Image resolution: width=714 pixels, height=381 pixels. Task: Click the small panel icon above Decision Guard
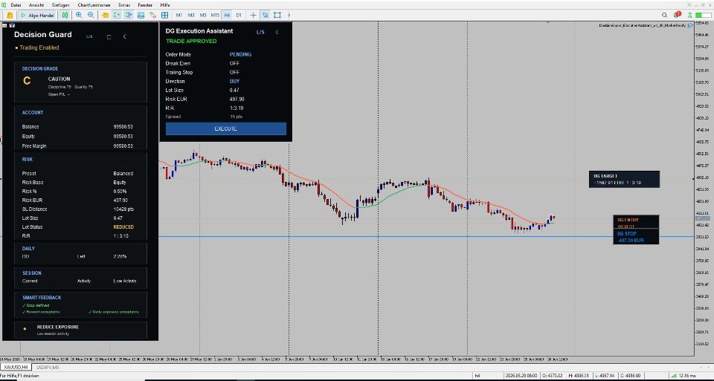click(x=5, y=25)
